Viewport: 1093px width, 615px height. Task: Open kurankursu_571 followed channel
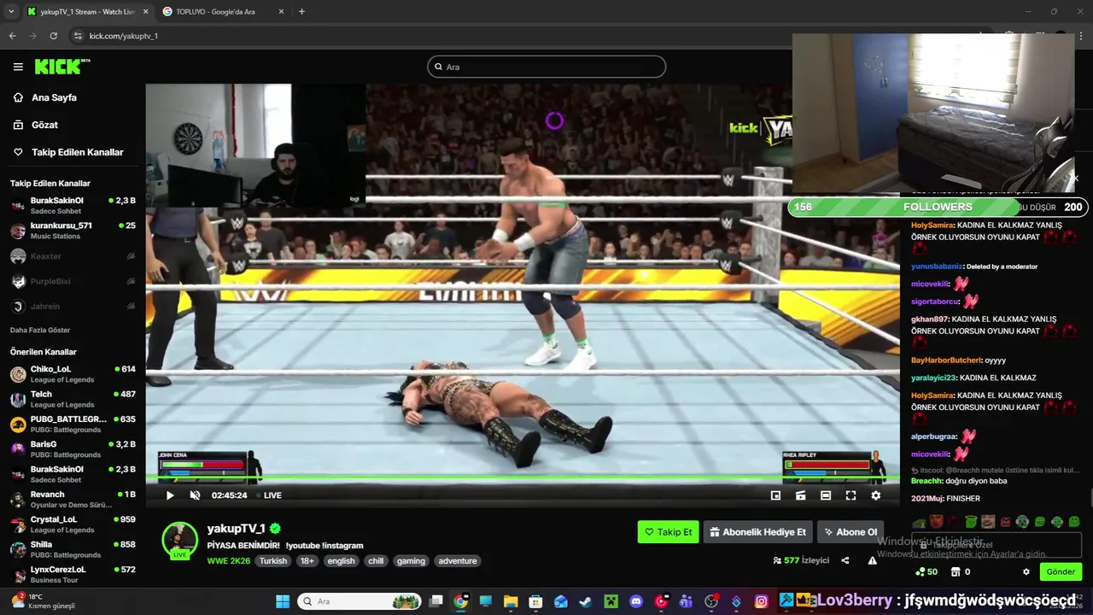pos(73,231)
